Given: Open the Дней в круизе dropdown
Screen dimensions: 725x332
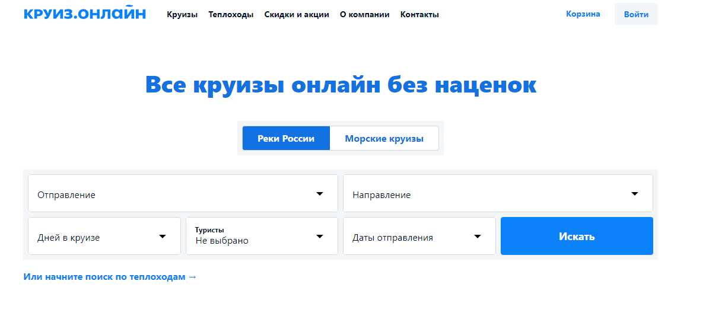Looking at the screenshot, I should (104, 236).
